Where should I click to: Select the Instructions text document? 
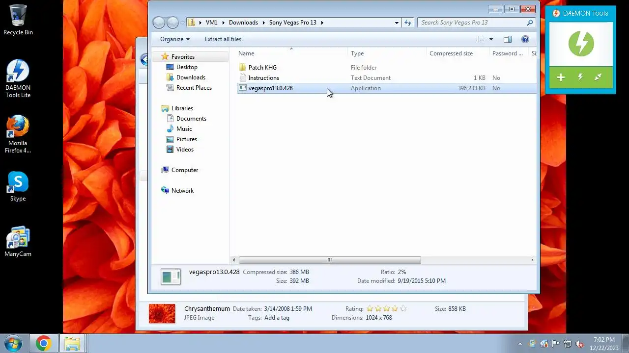tap(386, 78)
